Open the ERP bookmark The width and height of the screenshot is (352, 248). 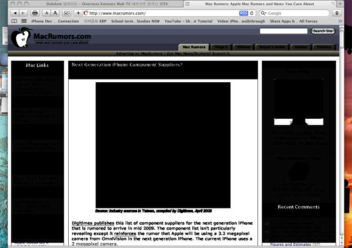pyautogui.click(x=95, y=21)
